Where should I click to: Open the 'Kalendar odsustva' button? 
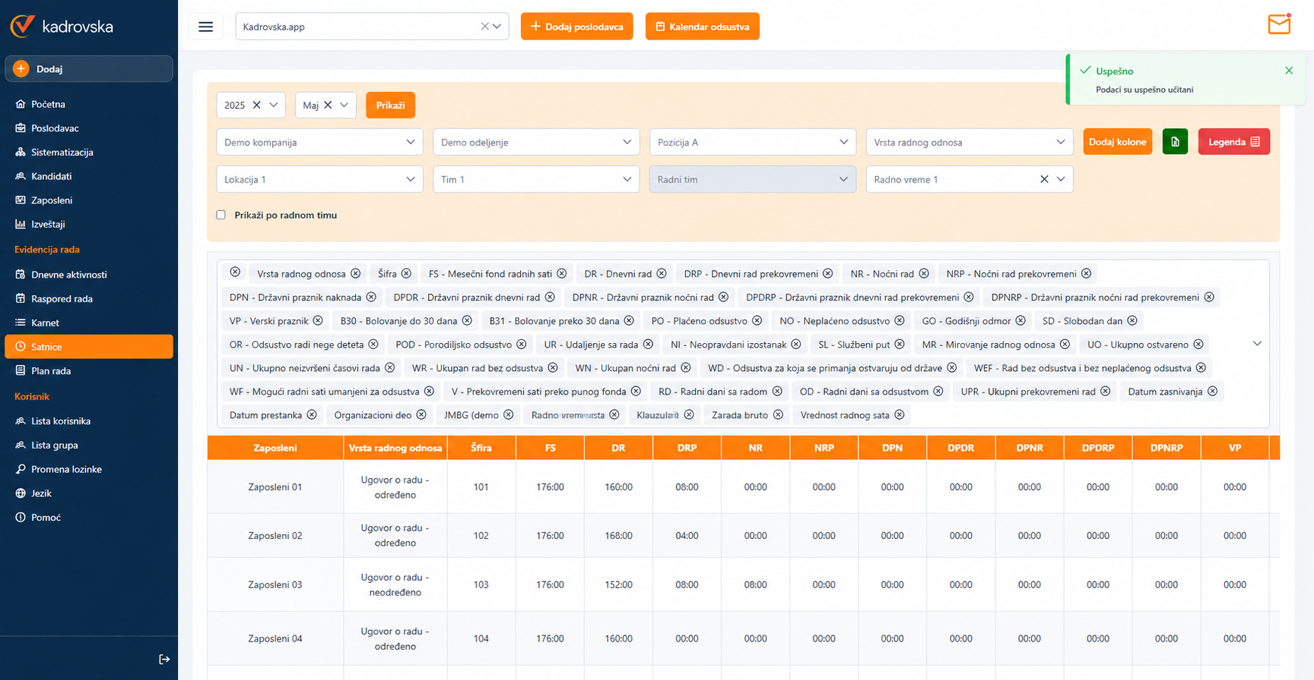702,26
